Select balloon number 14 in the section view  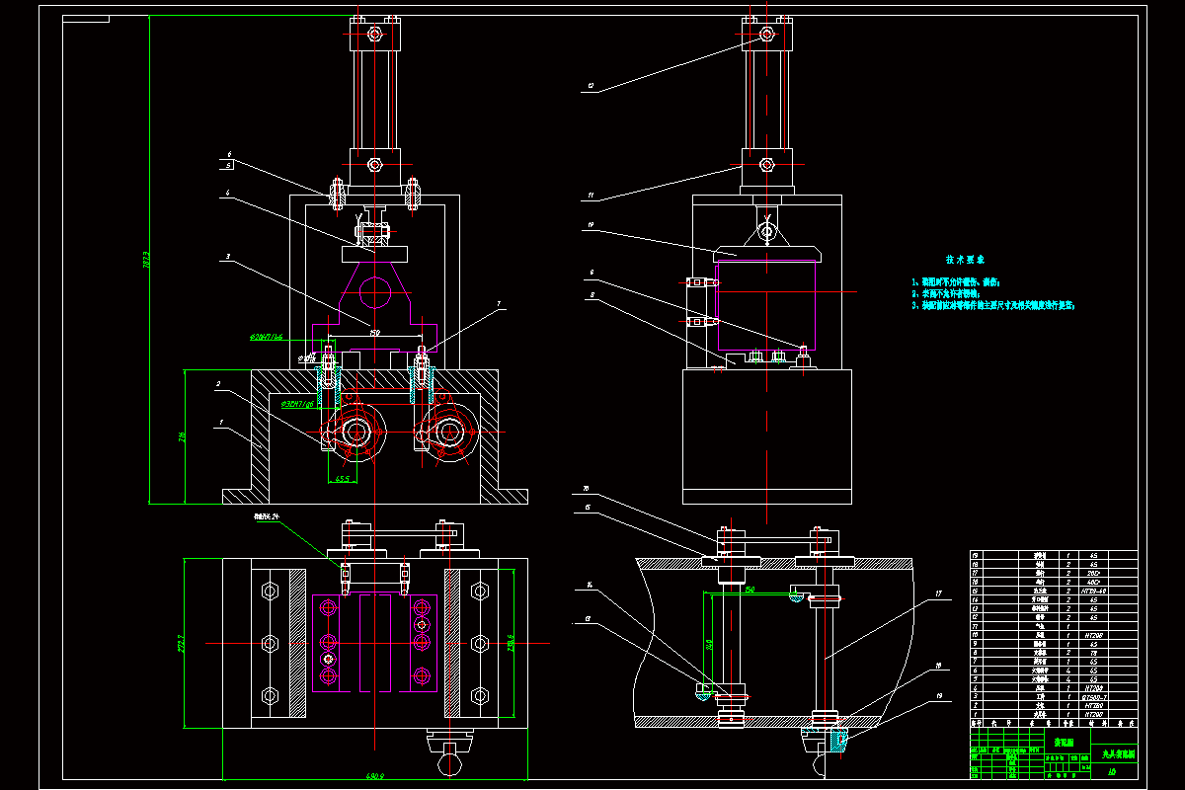590,585
